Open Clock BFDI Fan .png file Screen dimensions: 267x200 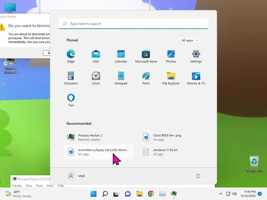point(174,137)
